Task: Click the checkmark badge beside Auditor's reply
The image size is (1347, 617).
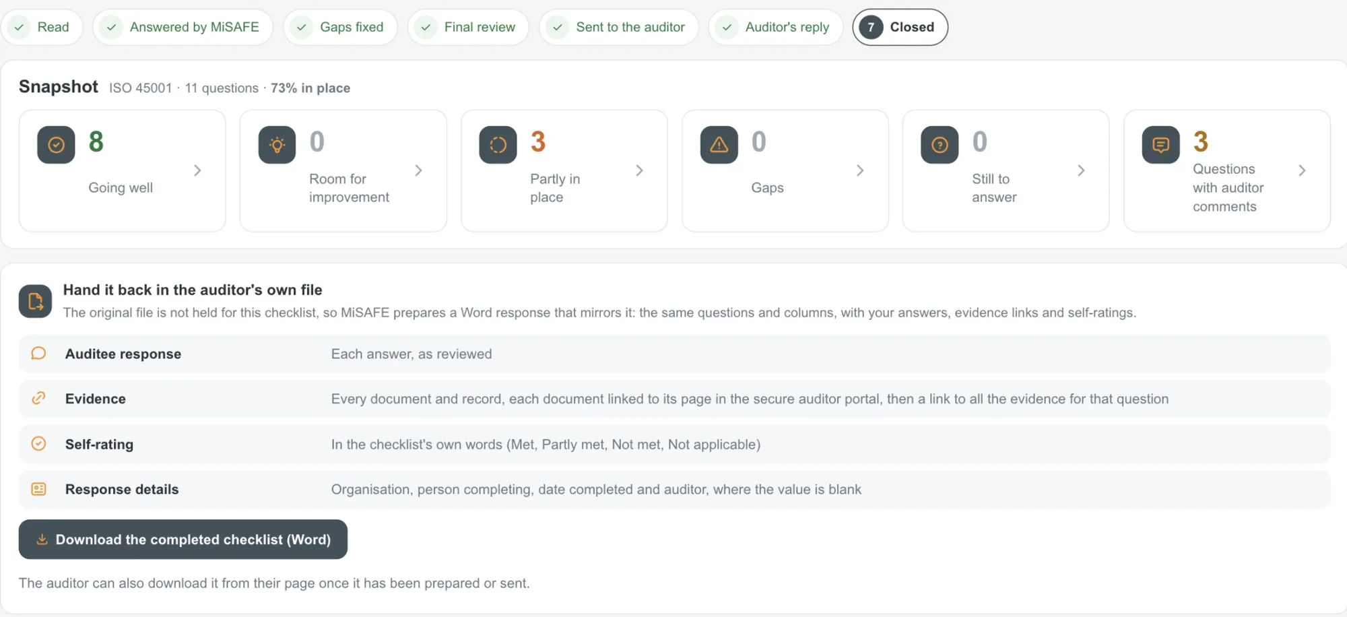Action: click(x=727, y=27)
